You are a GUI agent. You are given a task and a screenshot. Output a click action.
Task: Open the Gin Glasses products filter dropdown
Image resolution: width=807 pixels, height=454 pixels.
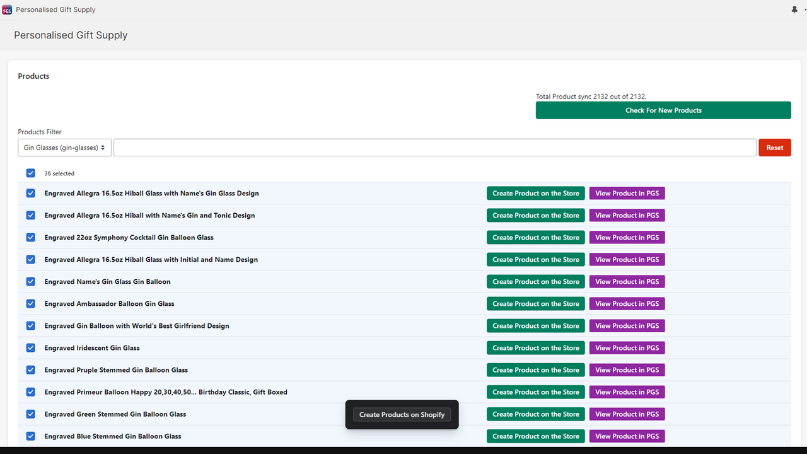tap(64, 147)
